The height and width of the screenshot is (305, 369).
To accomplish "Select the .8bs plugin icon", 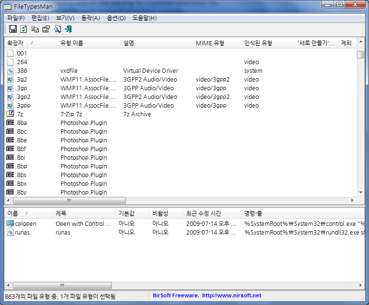I will click(10, 175).
